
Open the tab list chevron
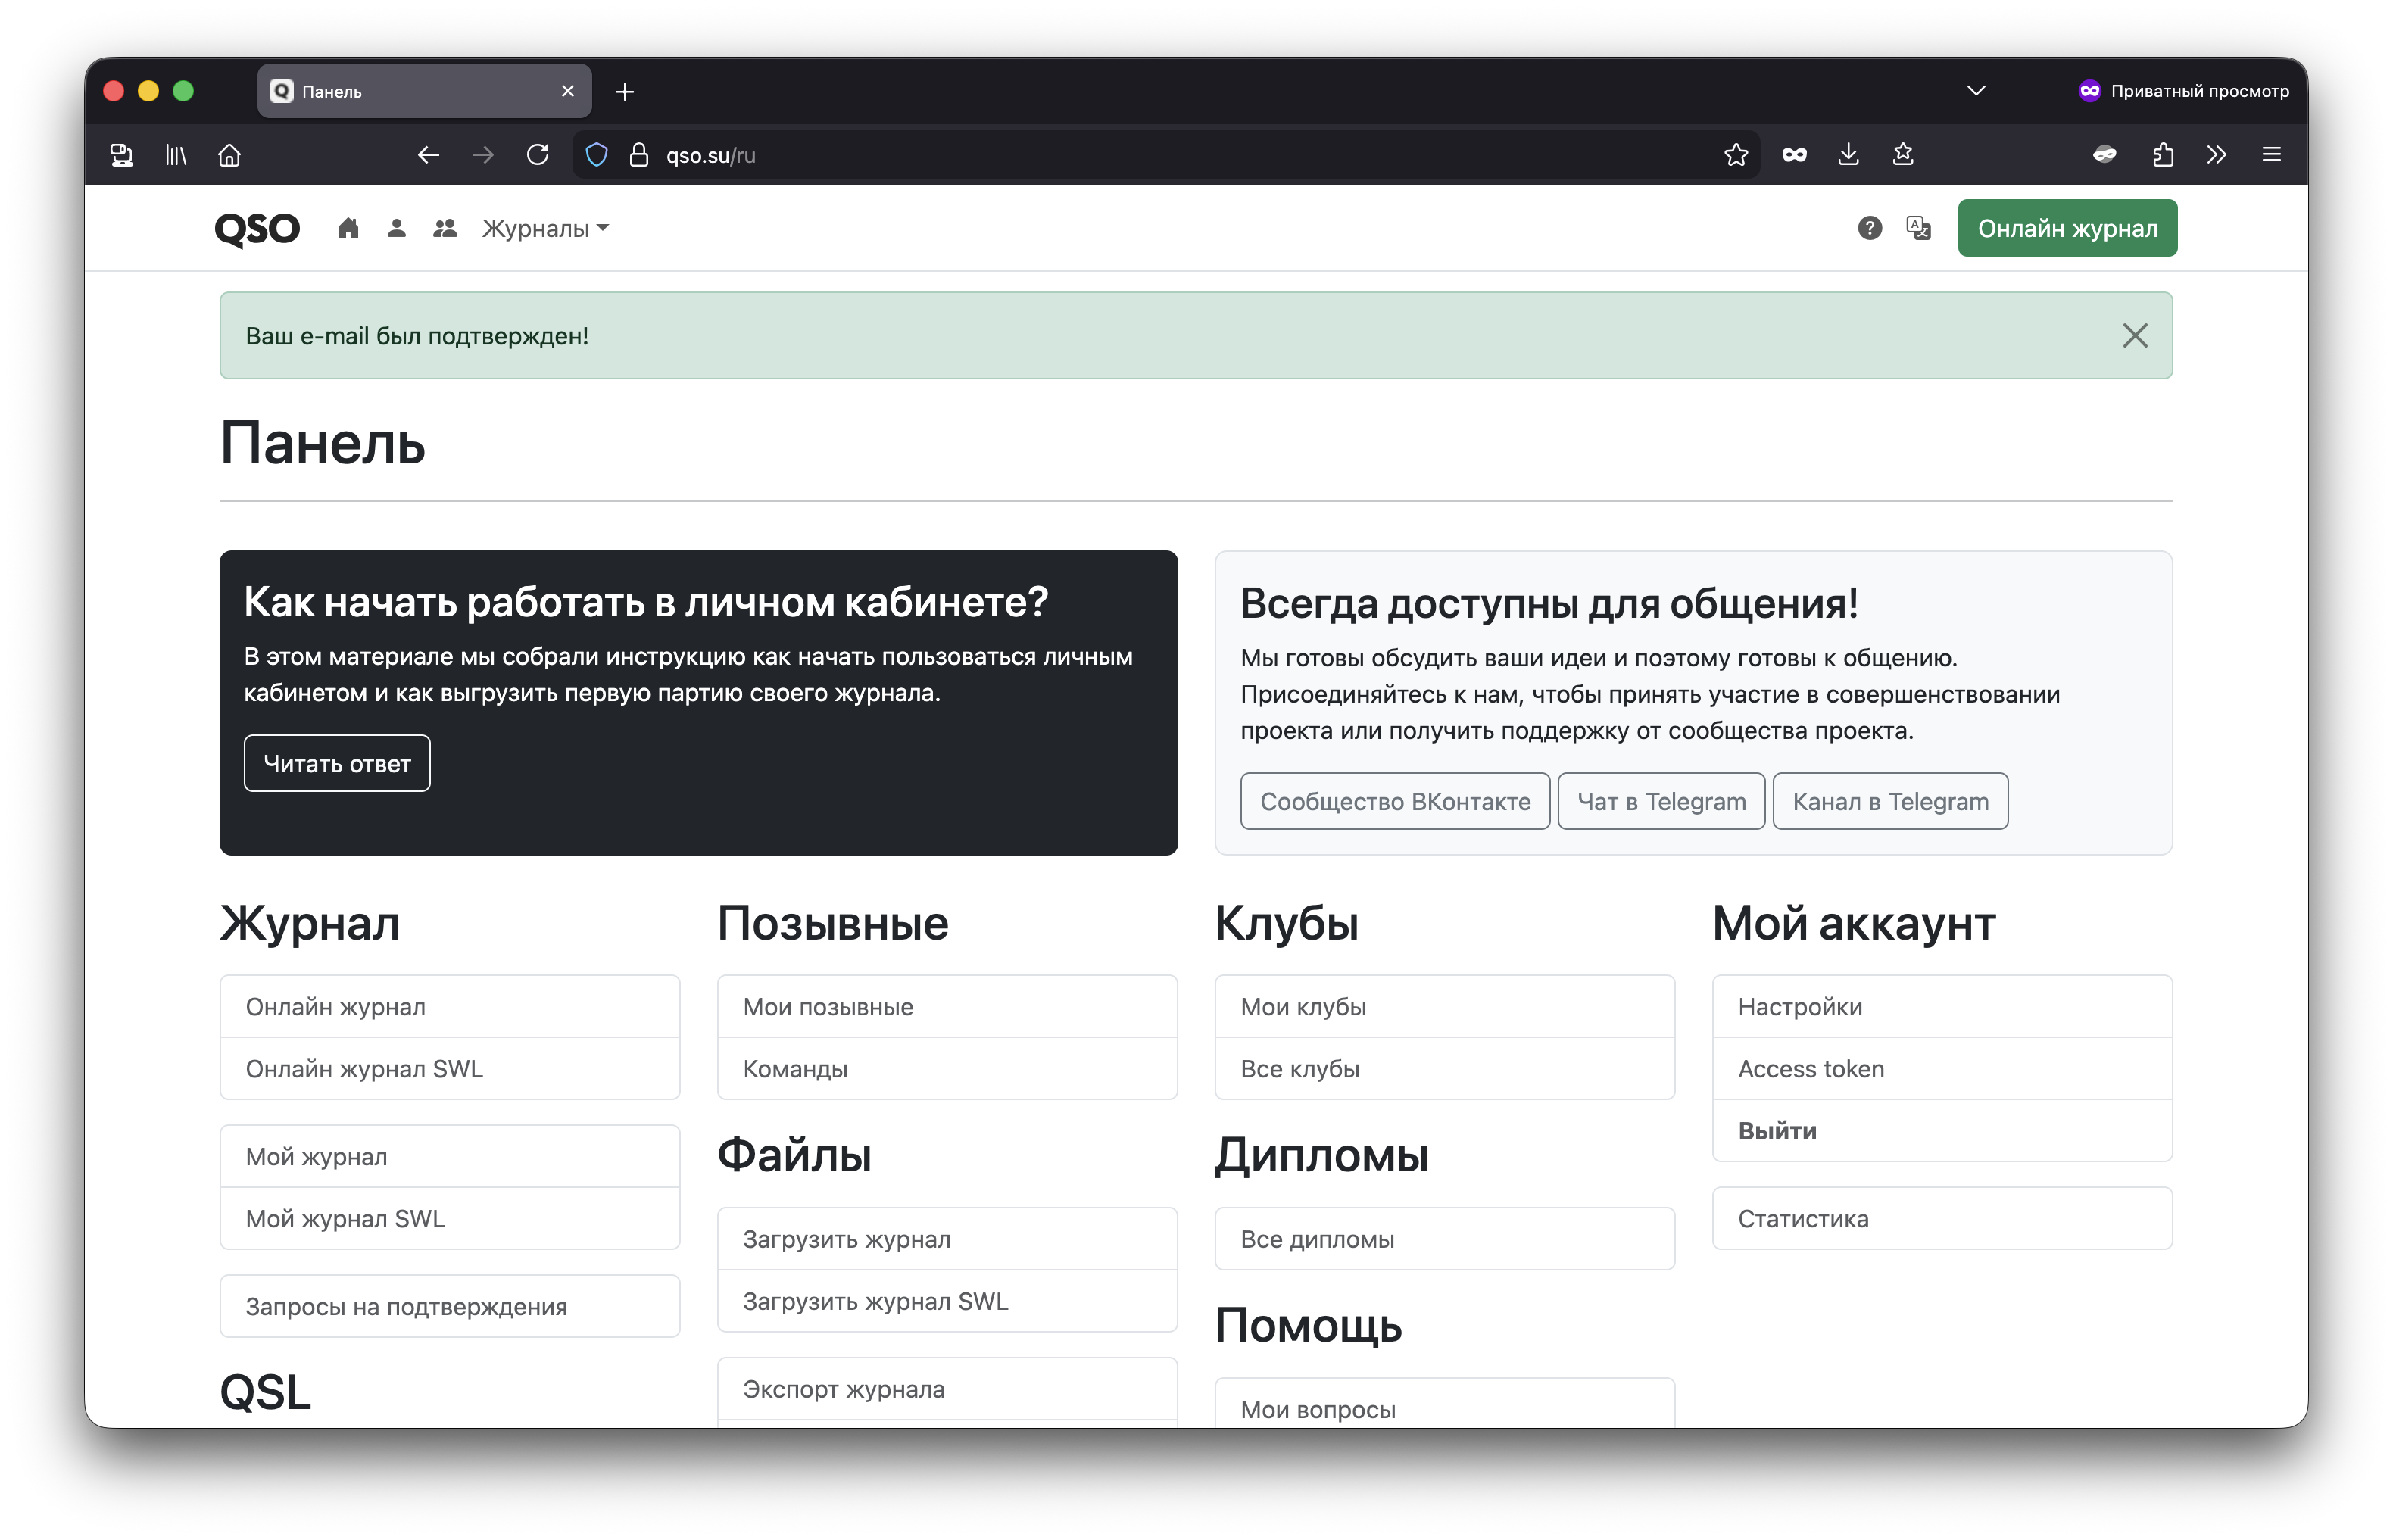(x=1976, y=91)
